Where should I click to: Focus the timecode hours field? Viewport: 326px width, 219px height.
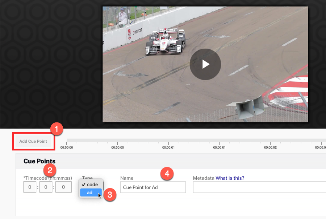(30, 187)
